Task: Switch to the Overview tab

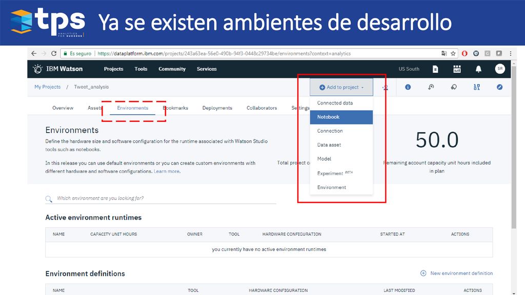Action: click(x=63, y=108)
